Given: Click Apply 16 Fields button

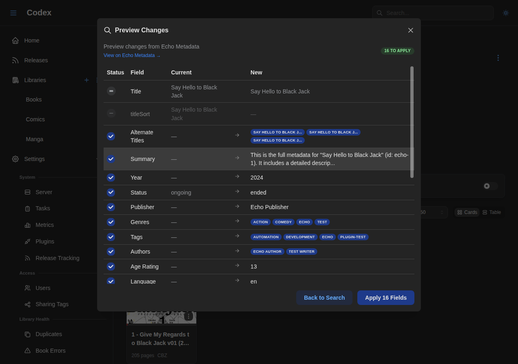Looking at the screenshot, I should tap(386, 298).
